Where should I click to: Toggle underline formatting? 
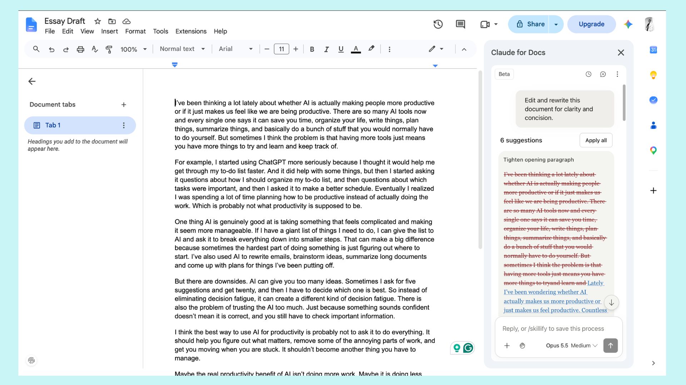tap(341, 49)
